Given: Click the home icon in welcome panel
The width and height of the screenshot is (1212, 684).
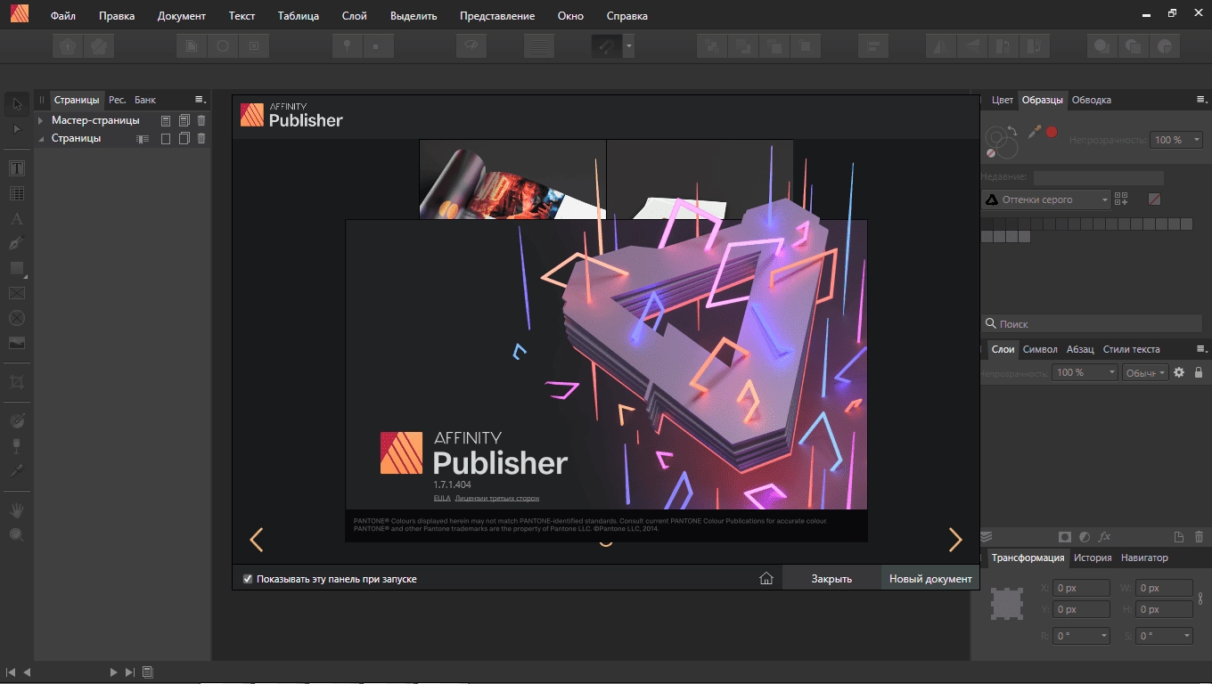Looking at the screenshot, I should click(x=766, y=578).
